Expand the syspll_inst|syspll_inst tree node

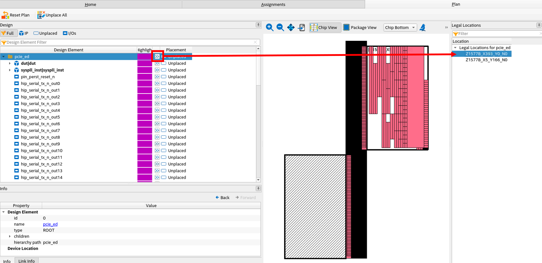click(10, 70)
